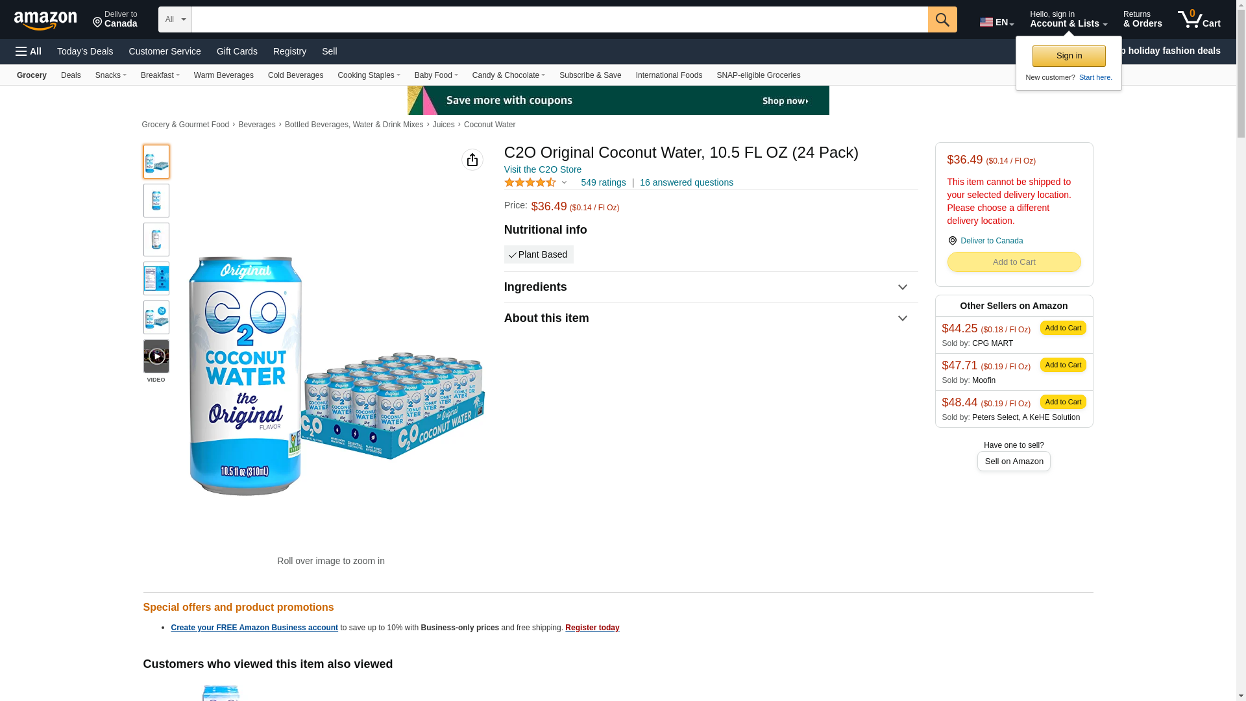The height and width of the screenshot is (701, 1246).
Task: Open Today's Deals page
Action: 85,51
